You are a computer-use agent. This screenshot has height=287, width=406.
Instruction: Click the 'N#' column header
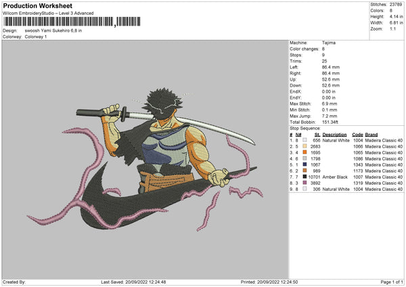pos(298,135)
